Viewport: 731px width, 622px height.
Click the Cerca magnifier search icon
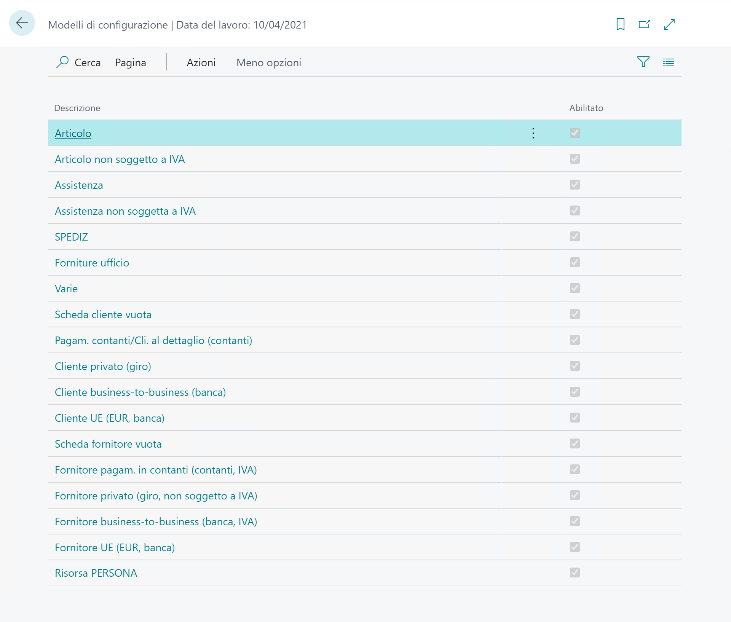[62, 62]
